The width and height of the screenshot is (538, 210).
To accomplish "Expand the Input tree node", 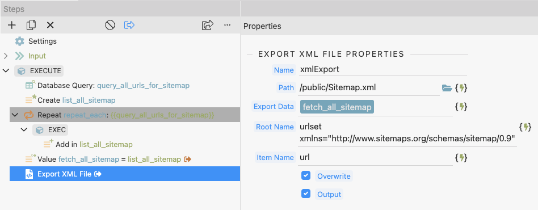I will [x=6, y=56].
